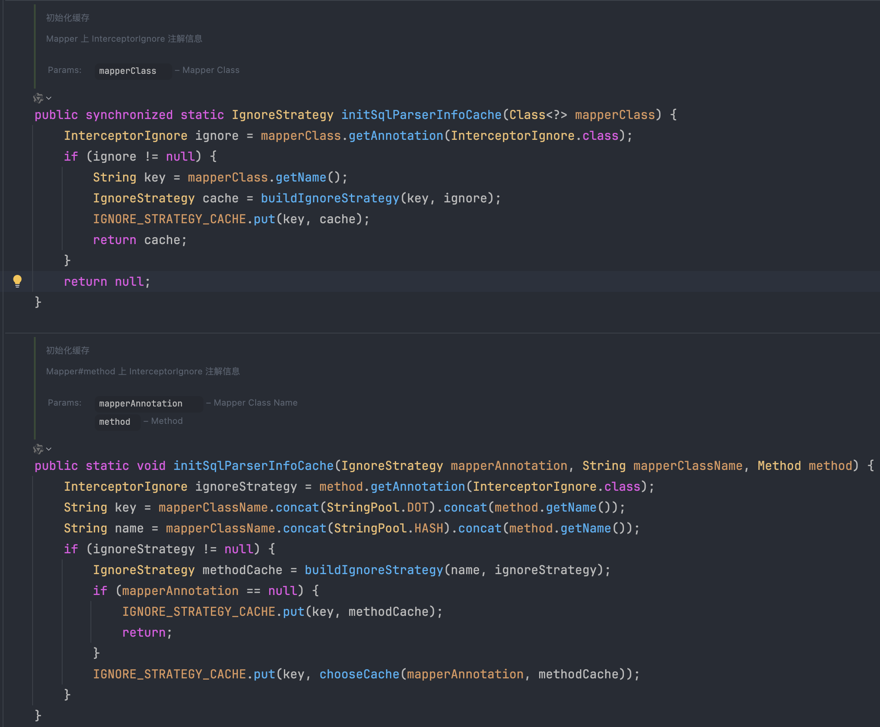Expand AI chevron above the synchronized initSqlParserInfoCache

pyautogui.click(x=49, y=98)
